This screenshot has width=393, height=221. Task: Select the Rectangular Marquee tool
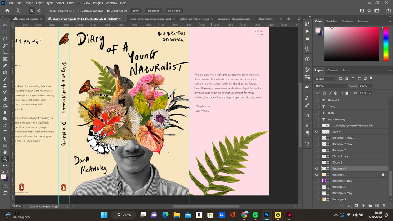[x=5, y=32]
